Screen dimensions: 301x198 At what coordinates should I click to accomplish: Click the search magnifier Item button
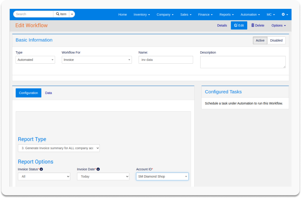pos(61,14)
